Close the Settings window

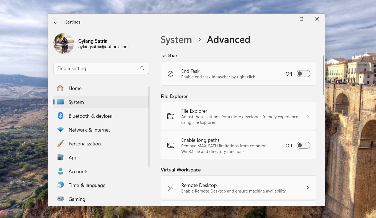[317, 19]
